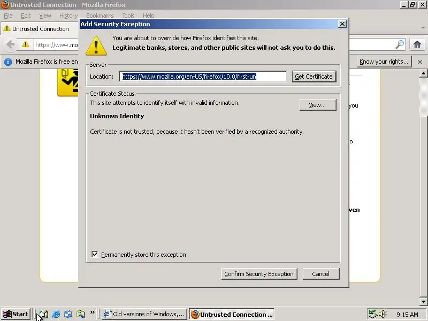
Task: Click the warning icon in the Untrusted Connection tab
Action: pyautogui.click(x=7, y=28)
